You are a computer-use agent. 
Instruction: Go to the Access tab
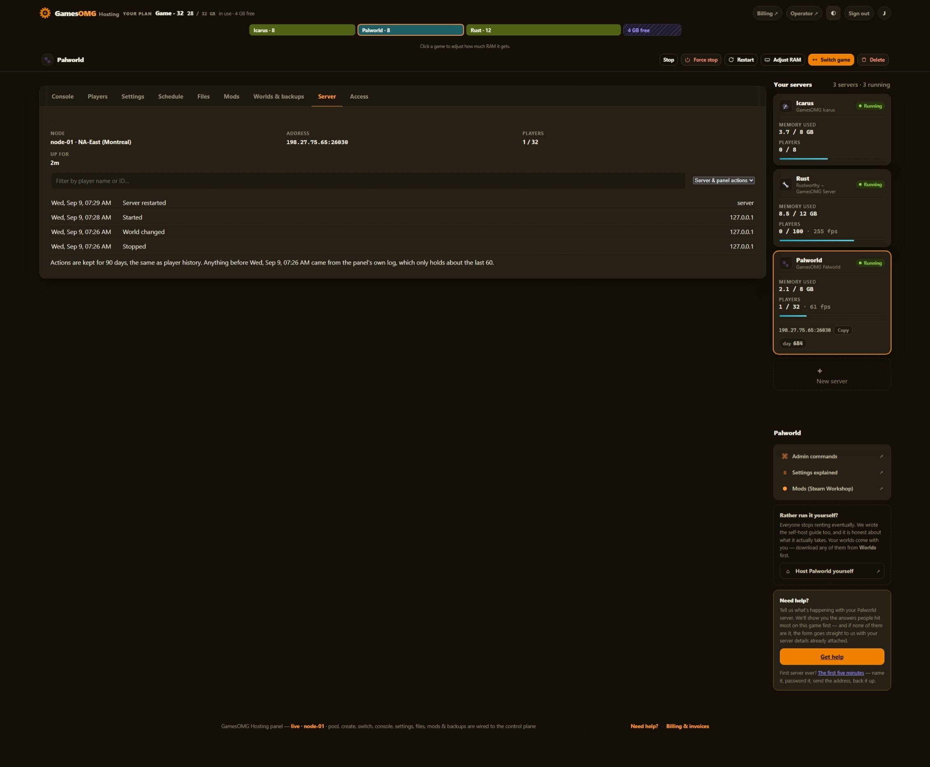click(x=359, y=96)
